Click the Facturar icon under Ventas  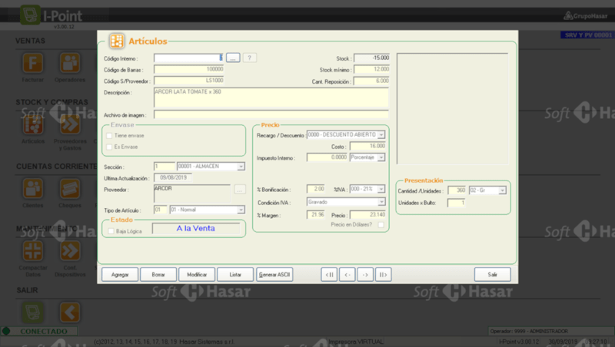click(33, 62)
